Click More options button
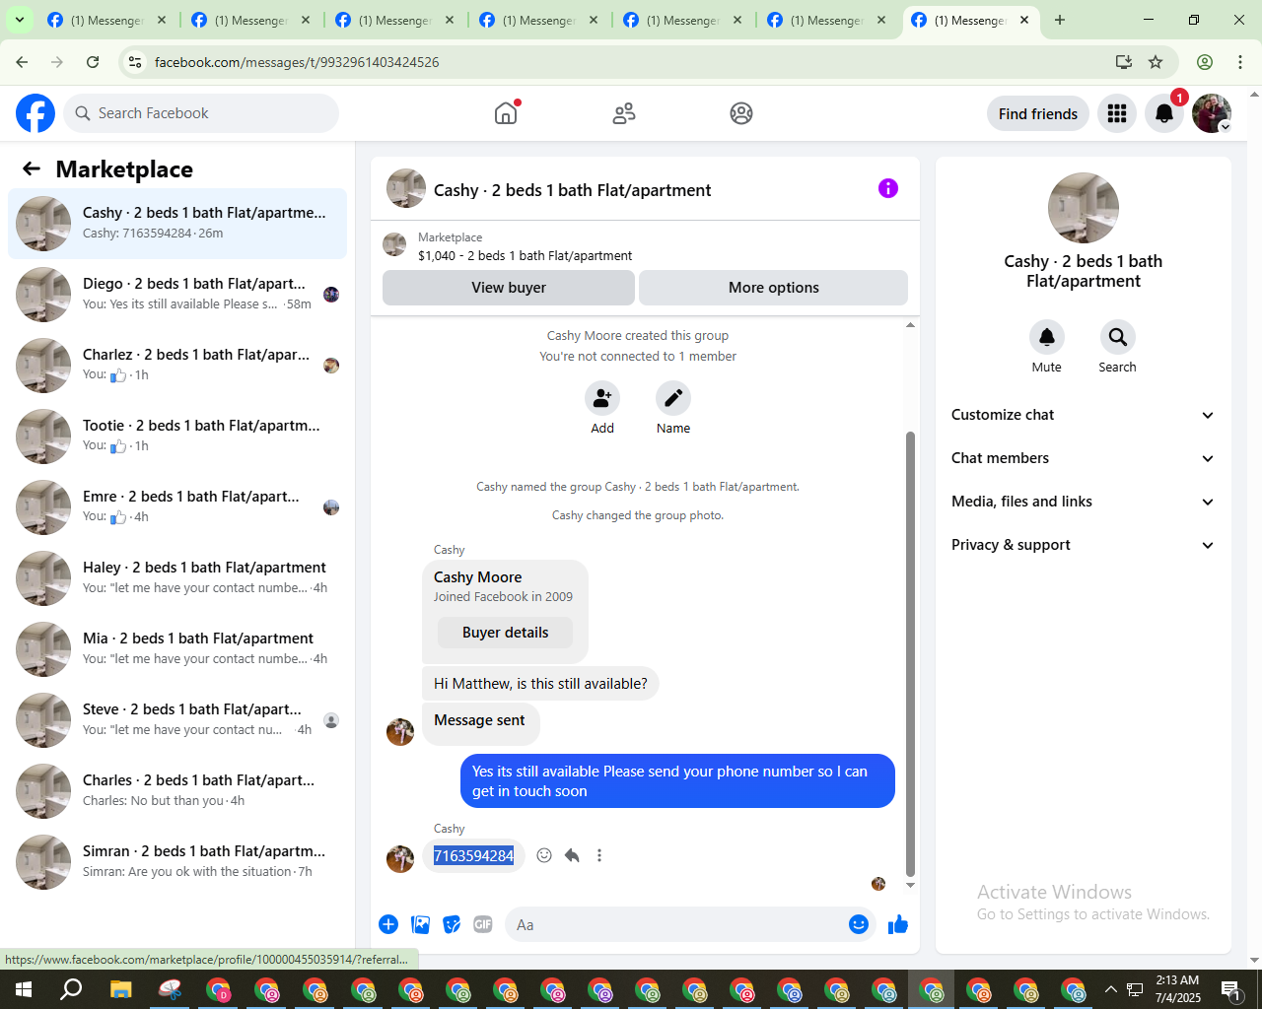The height and width of the screenshot is (1009, 1262). coord(774,288)
